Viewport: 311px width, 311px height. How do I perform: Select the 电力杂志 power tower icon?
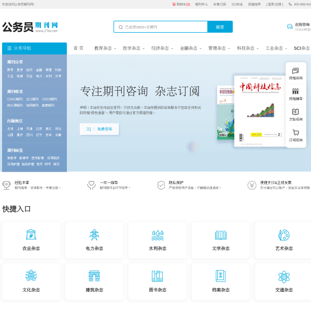[94, 235]
